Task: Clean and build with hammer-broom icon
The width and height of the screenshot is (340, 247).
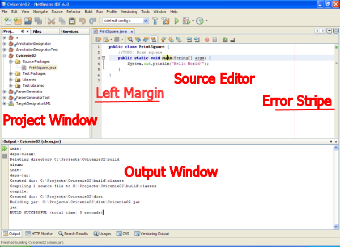Action: (x=166, y=21)
